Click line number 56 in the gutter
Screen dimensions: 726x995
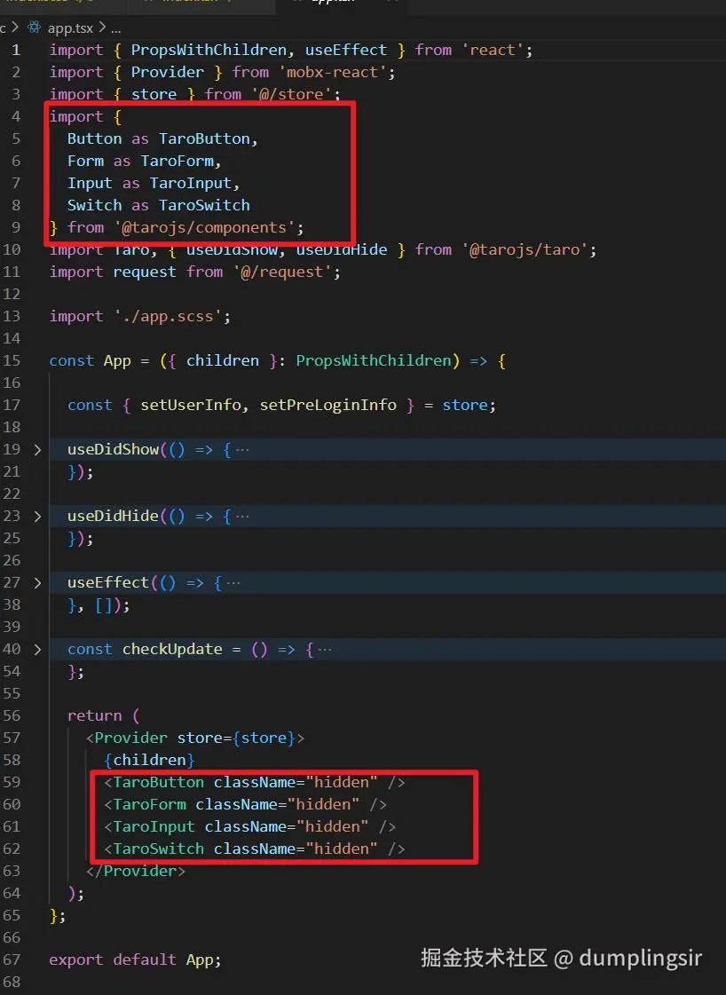point(12,715)
